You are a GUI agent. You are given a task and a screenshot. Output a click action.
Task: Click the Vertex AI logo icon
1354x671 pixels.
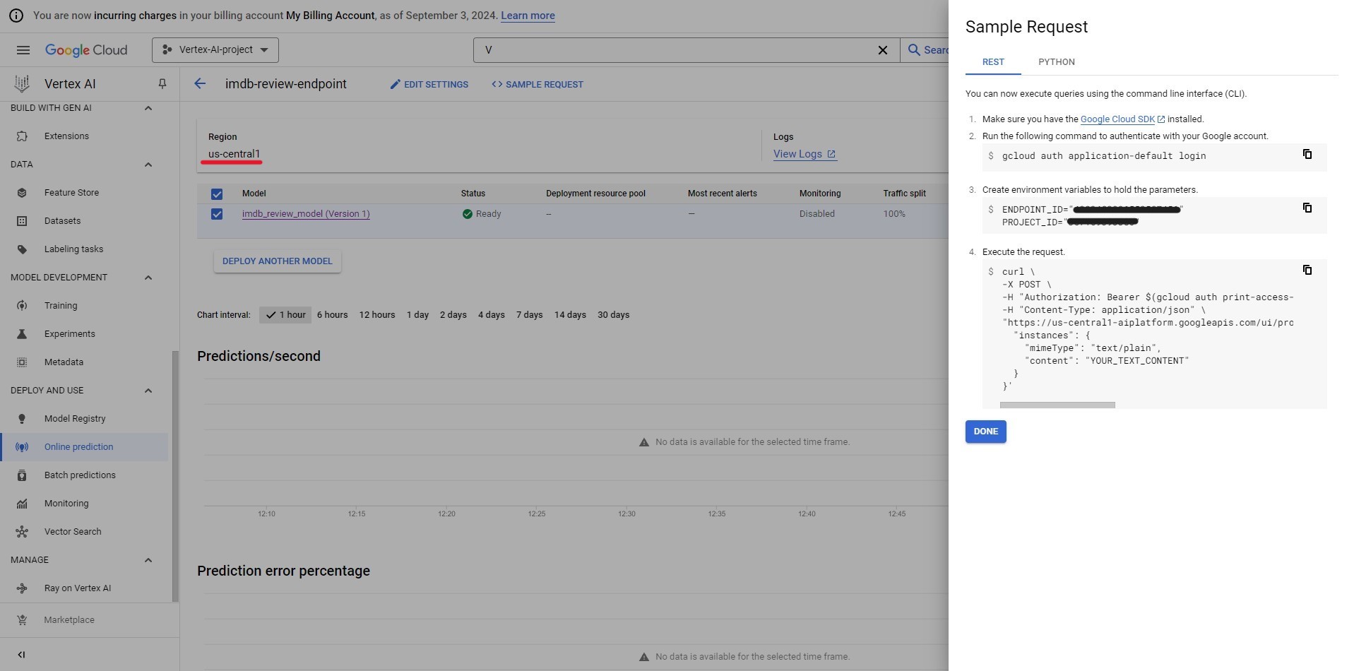point(22,84)
